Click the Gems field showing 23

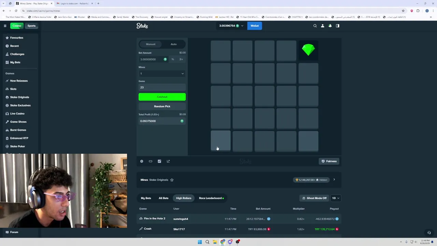pyautogui.click(x=162, y=87)
